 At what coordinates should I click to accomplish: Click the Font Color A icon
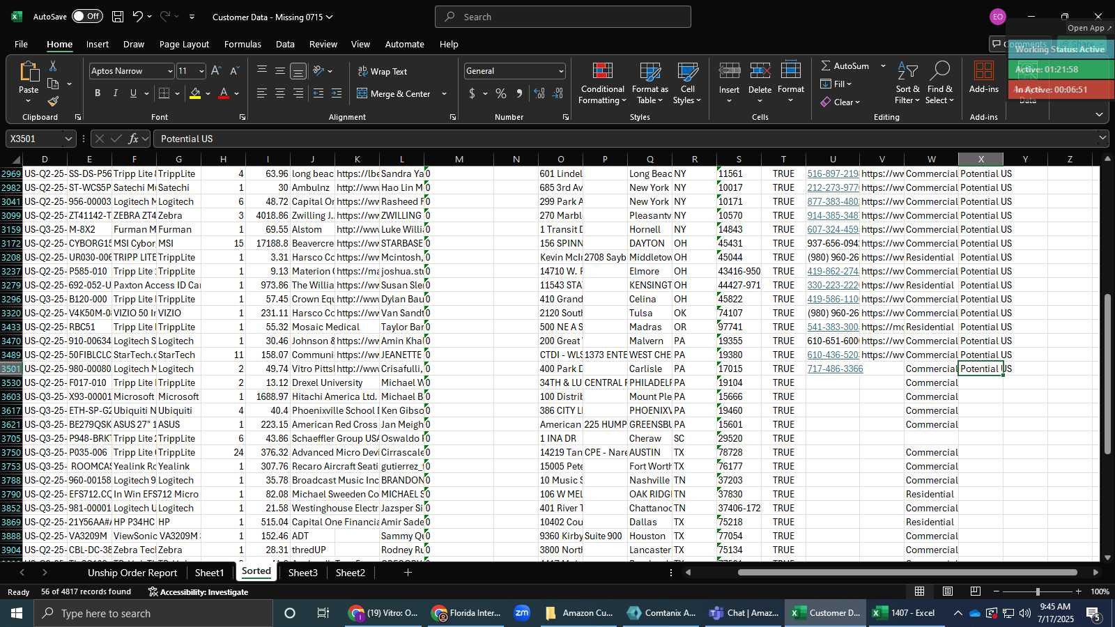coord(224,93)
